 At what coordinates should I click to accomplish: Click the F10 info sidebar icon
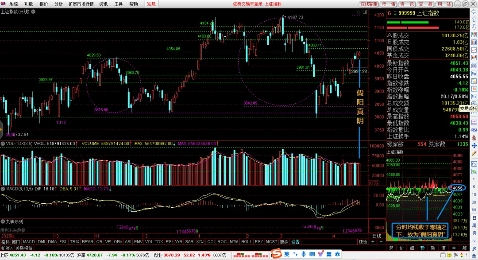pos(474,74)
